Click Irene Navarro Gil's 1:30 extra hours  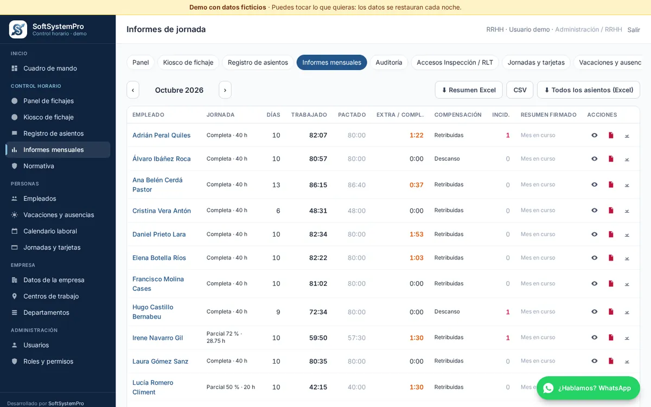[x=417, y=338]
